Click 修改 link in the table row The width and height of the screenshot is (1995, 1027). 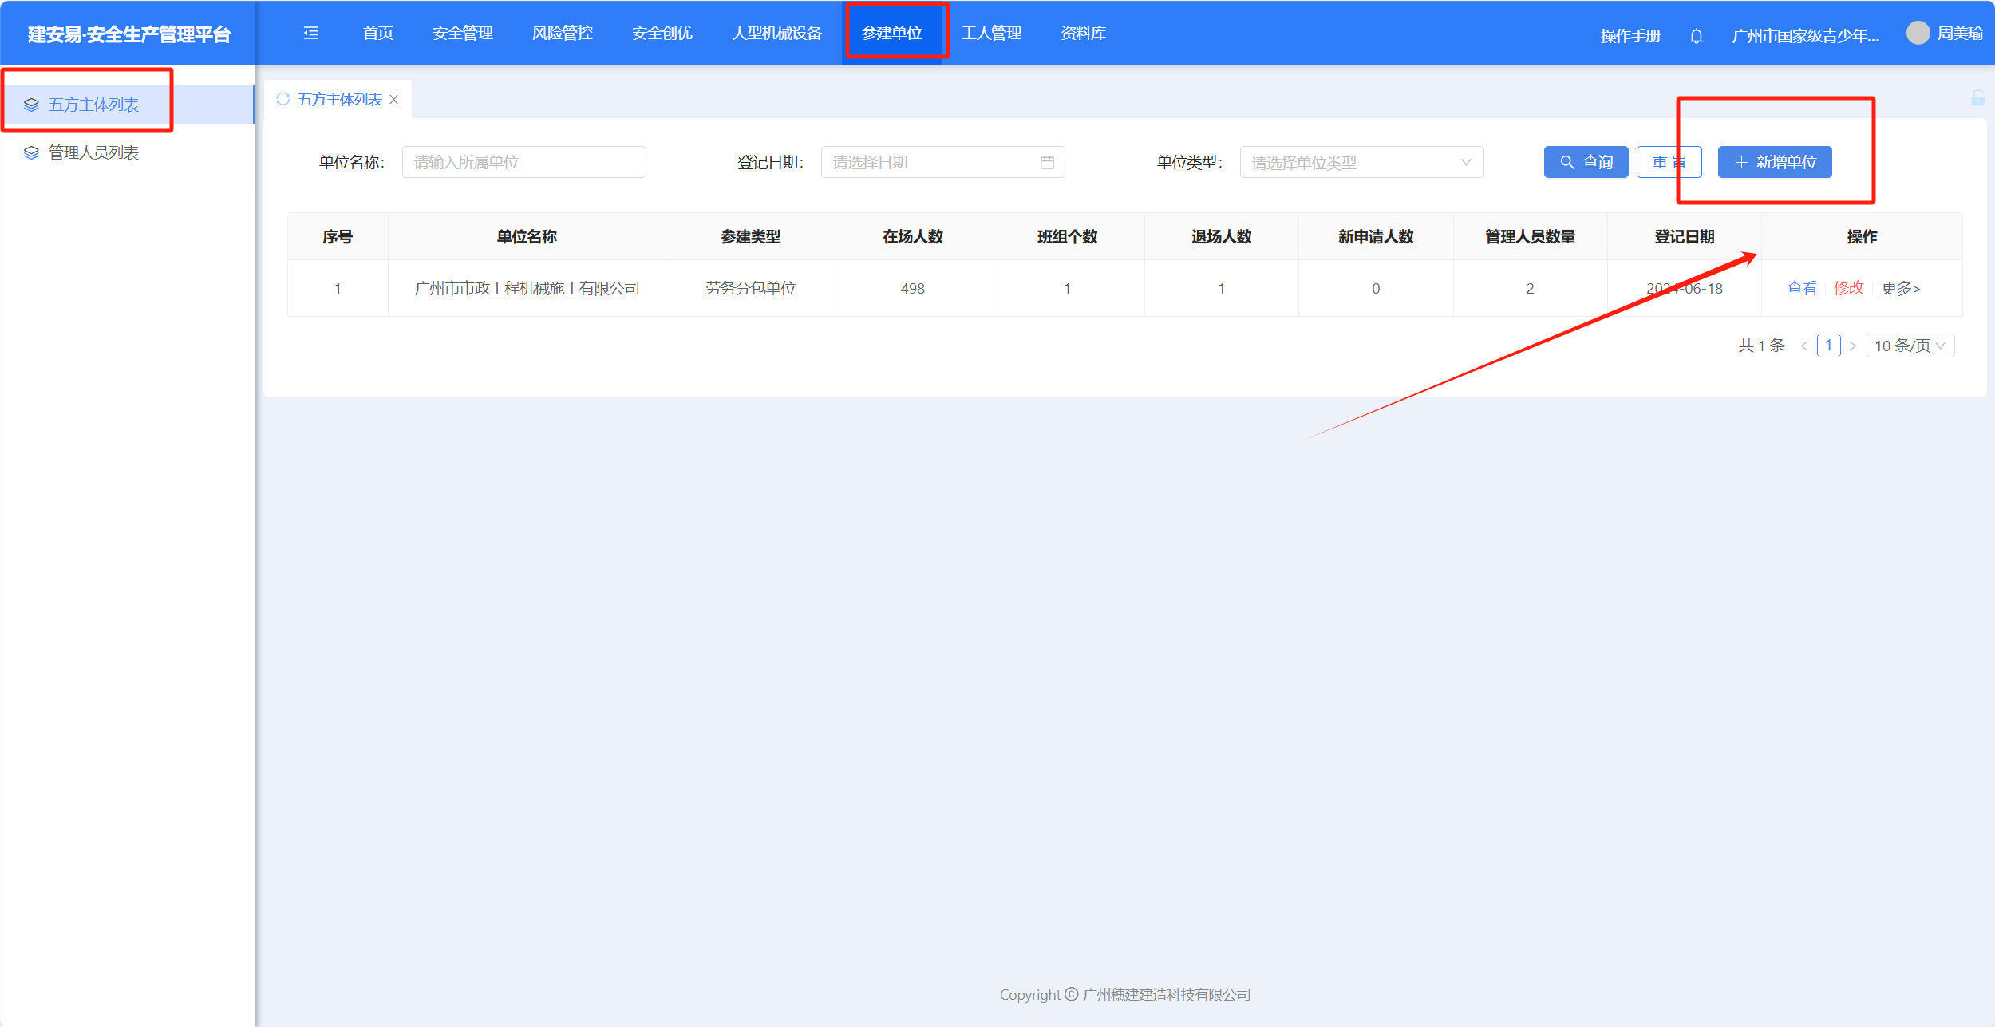pos(1848,288)
